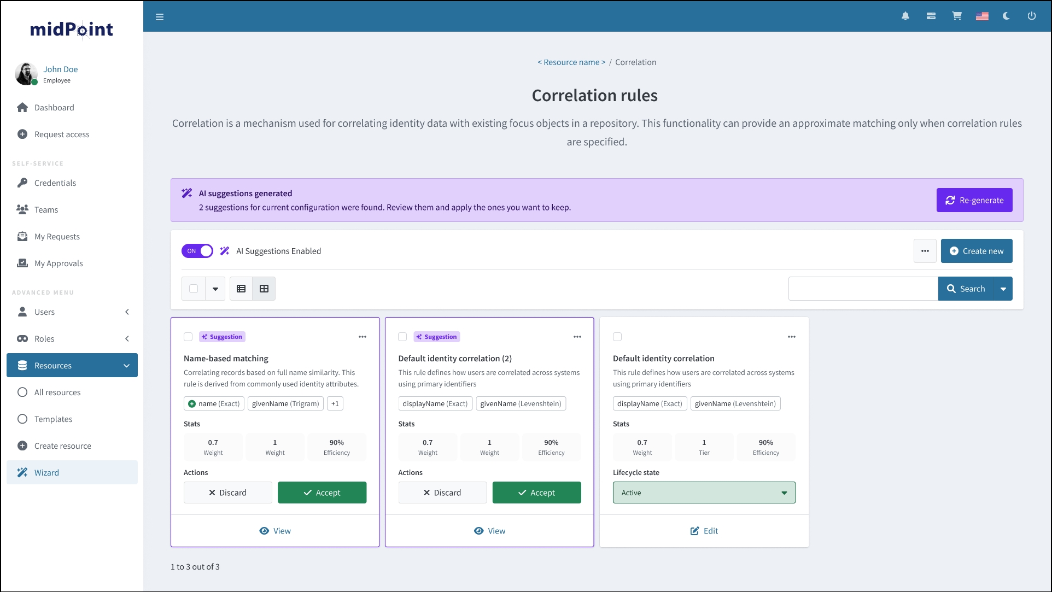
Task: Turn off AI Suggestions Enabled switch
Action: (x=197, y=251)
